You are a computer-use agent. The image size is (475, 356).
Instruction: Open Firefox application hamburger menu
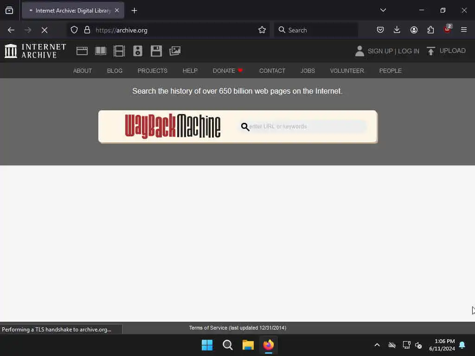(464, 30)
